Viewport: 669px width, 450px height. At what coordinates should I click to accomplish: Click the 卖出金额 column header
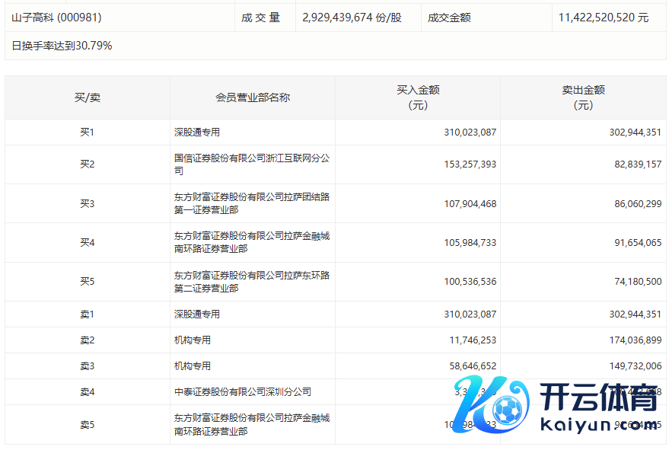pyautogui.click(x=583, y=97)
